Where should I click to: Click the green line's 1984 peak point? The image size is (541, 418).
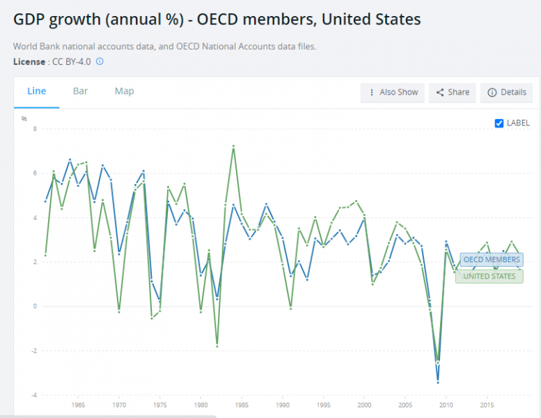[233, 146]
